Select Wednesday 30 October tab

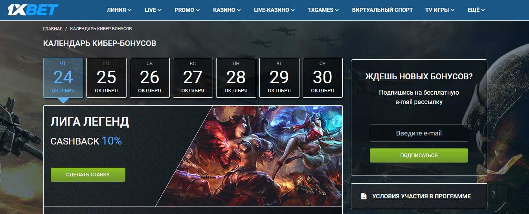(323, 78)
